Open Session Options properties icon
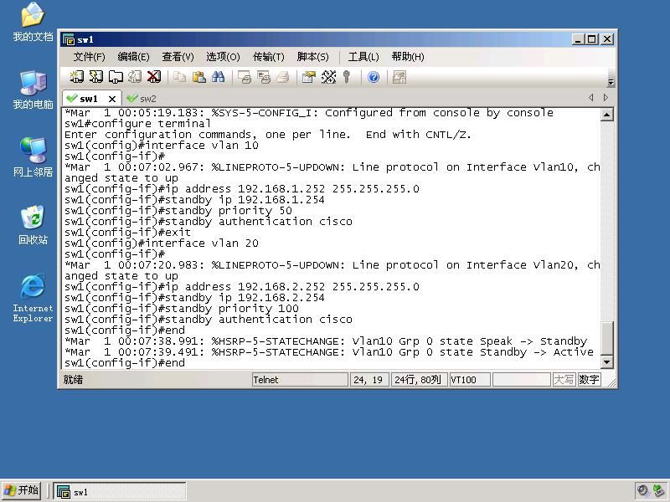This screenshot has width=670, height=502. [x=308, y=77]
